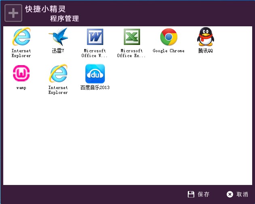This screenshot has width=255, height=204.
Task: Open the Microsoft Office Excel icon
Action: tap(132, 37)
